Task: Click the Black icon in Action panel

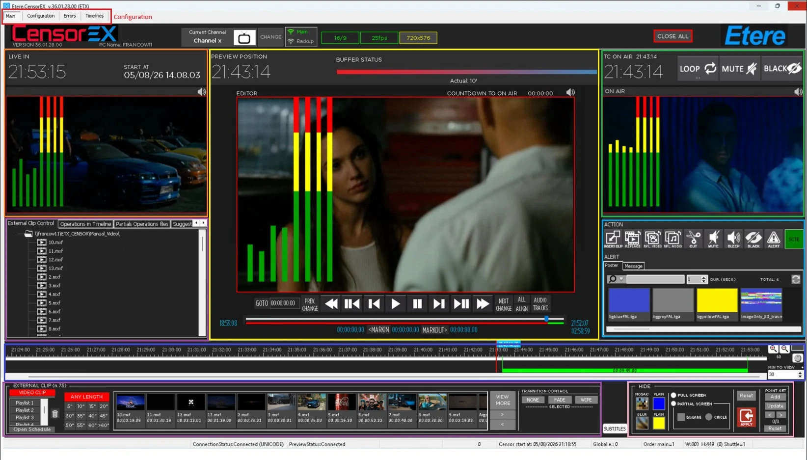Action: [x=753, y=239]
